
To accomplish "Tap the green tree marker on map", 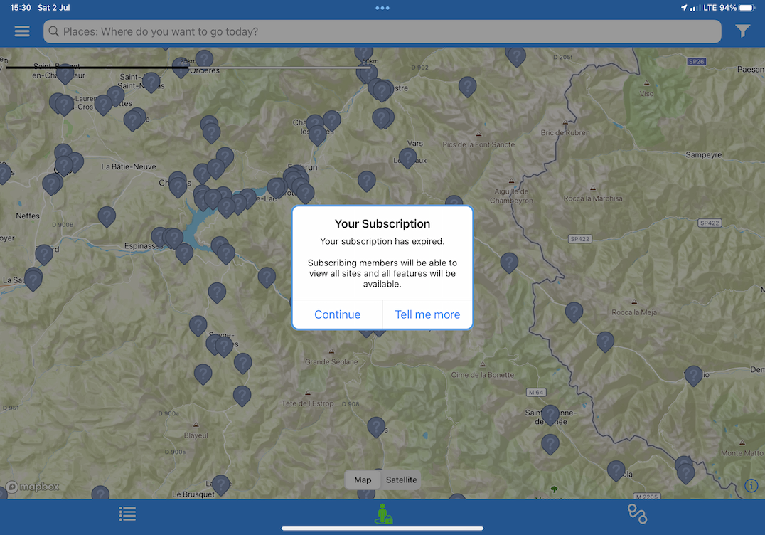I will [554, 489].
